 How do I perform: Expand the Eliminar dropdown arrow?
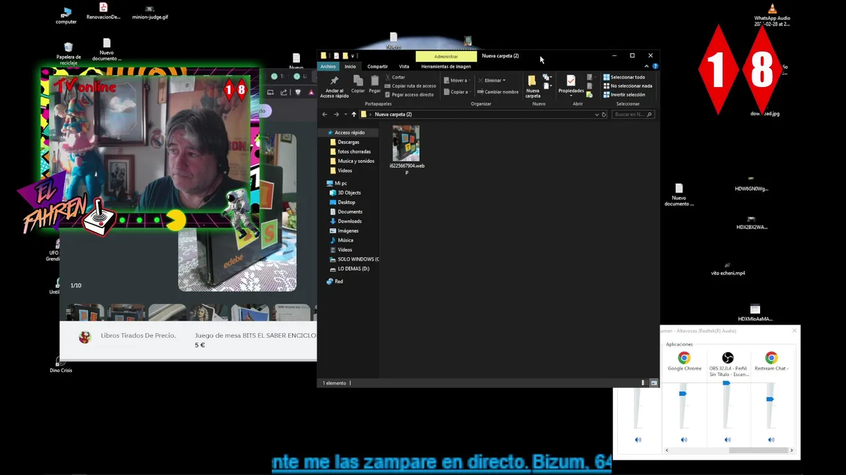click(x=504, y=80)
